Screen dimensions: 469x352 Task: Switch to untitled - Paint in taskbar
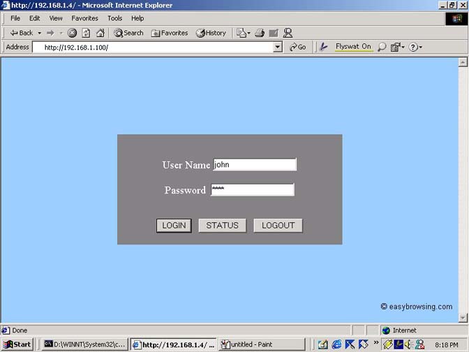[x=262, y=344]
